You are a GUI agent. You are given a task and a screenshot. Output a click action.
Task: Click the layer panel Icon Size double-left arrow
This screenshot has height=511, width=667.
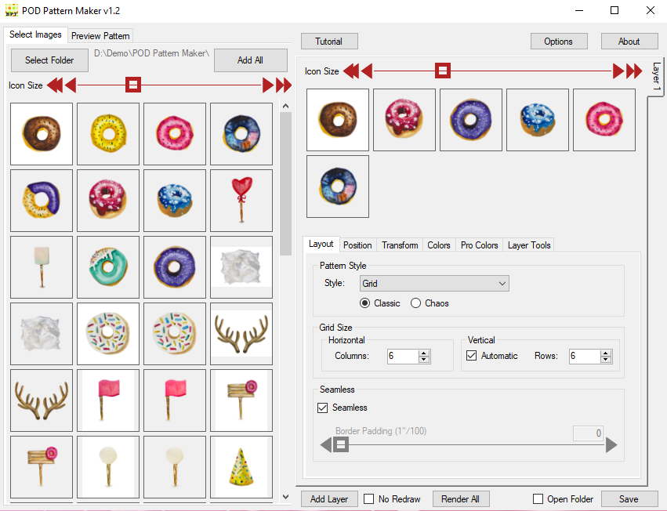(x=351, y=71)
